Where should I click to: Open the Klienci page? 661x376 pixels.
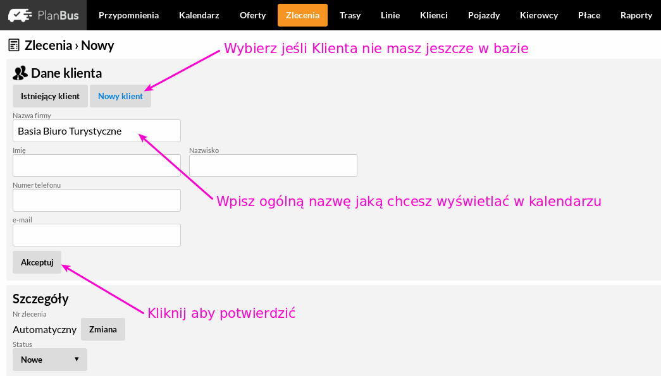point(433,15)
